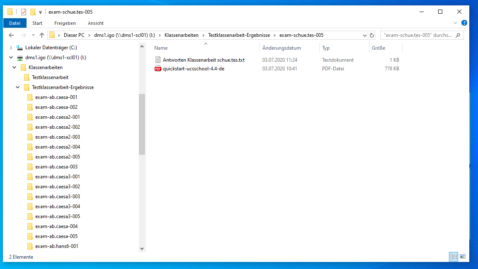Go up one folder level
The height and width of the screenshot is (269, 478).
click(42, 35)
